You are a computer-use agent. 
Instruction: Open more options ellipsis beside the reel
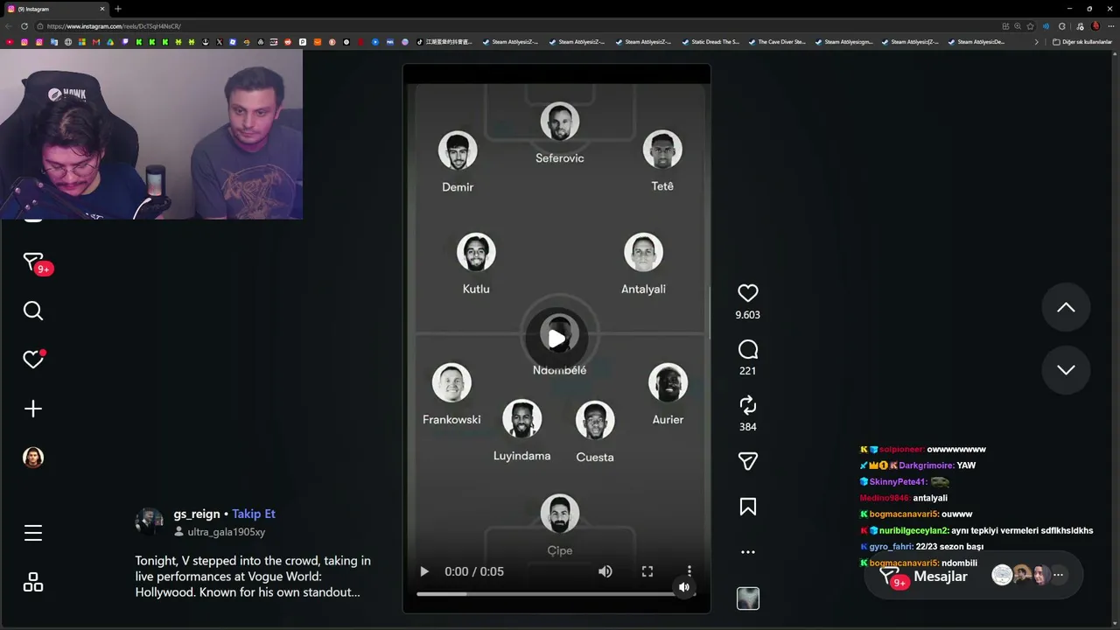tap(747, 552)
